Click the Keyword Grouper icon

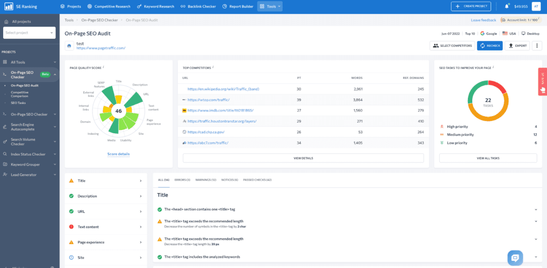pyautogui.click(x=5, y=164)
